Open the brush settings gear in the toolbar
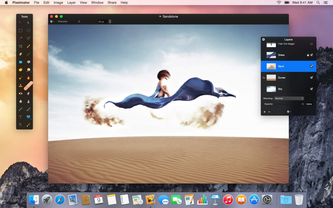Screen dimensions: 333x208 (x=52, y=21)
